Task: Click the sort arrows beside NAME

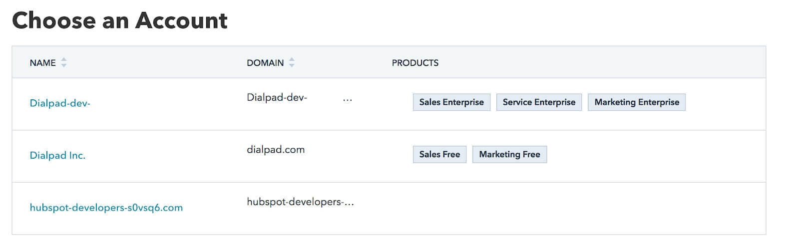Action: tap(63, 62)
